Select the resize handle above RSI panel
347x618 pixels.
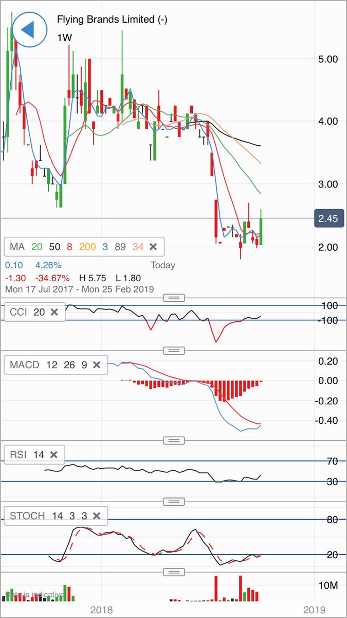tap(174, 440)
